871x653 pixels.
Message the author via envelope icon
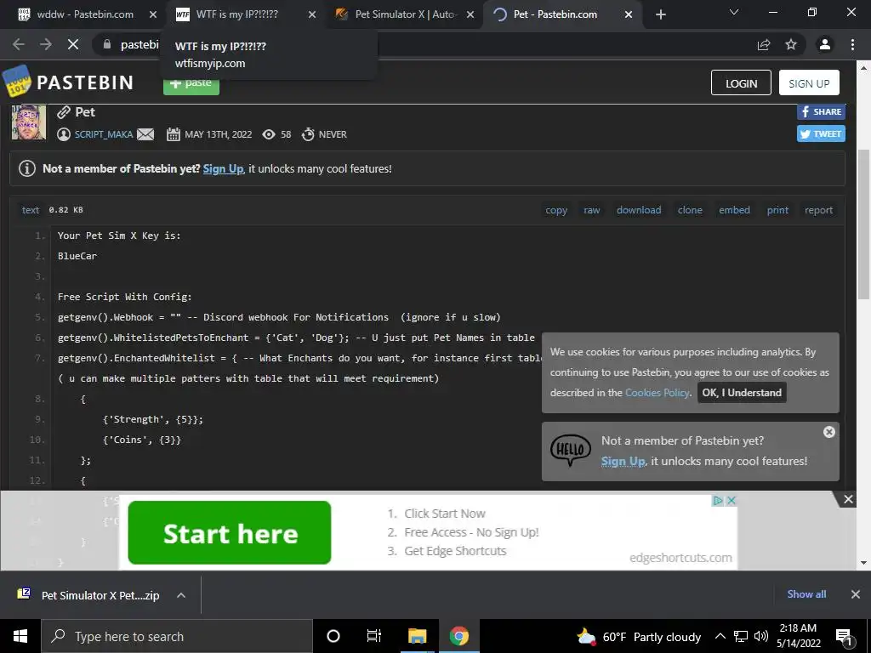point(145,134)
